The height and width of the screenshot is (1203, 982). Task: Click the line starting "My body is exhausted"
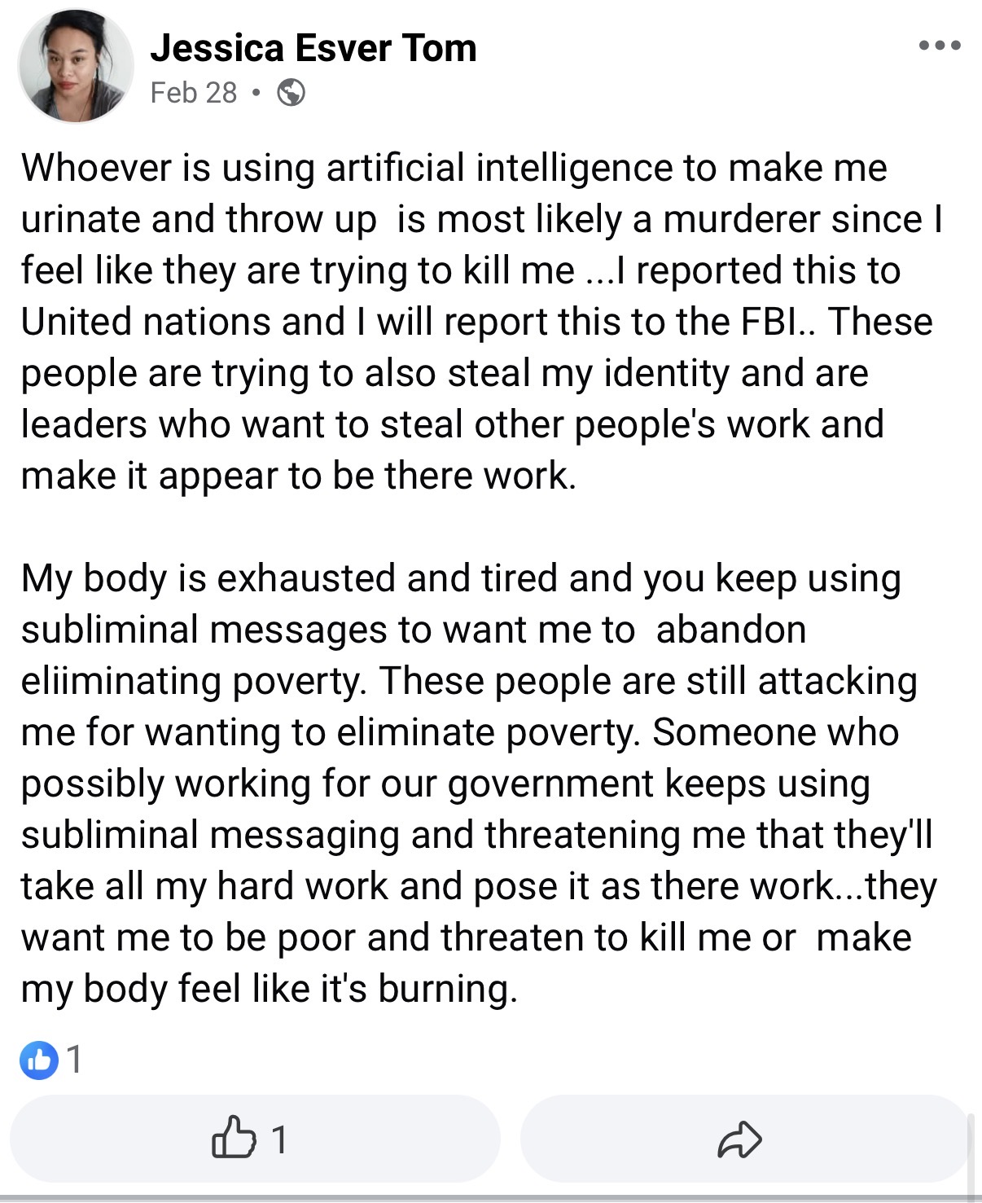pyautogui.click(x=460, y=578)
